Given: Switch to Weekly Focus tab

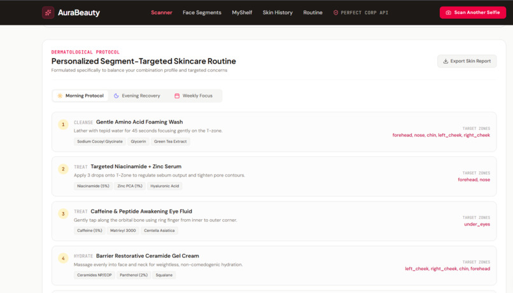Looking at the screenshot, I should point(193,96).
